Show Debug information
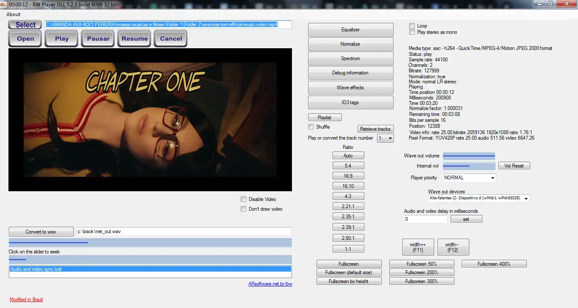The image size is (578, 308). (x=351, y=73)
